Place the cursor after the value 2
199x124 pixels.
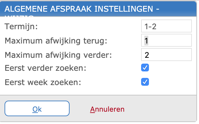click(x=150, y=55)
